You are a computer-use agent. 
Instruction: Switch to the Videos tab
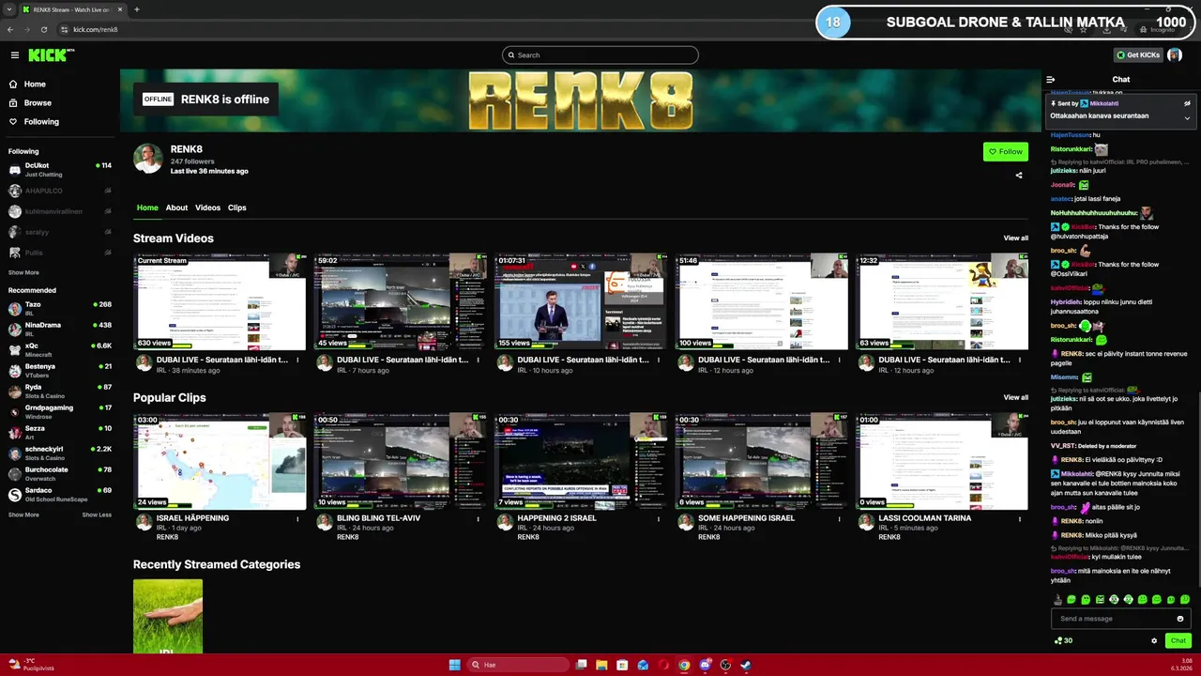point(207,207)
